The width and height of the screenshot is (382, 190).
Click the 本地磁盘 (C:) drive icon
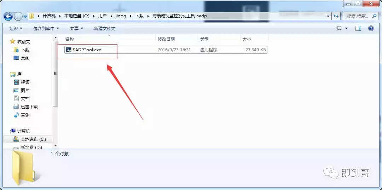click(x=16, y=139)
